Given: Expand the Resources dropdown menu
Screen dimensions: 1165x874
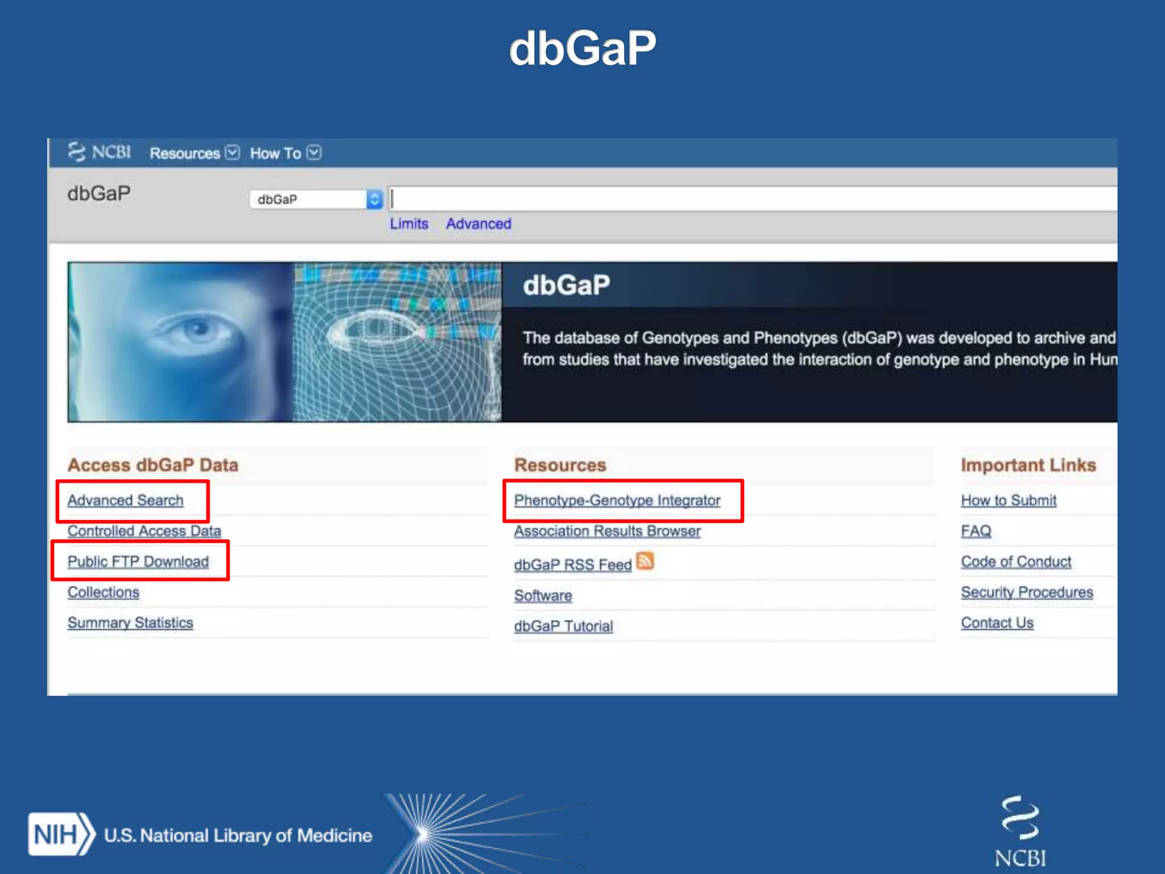Looking at the screenshot, I should click(194, 153).
